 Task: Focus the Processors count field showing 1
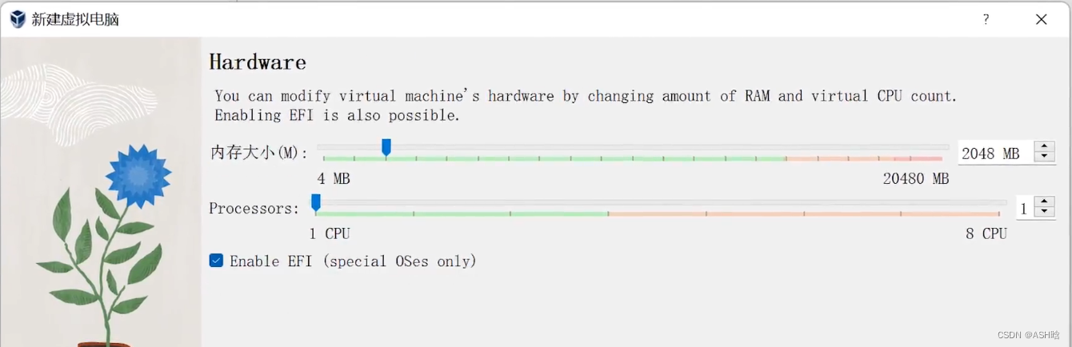1025,208
